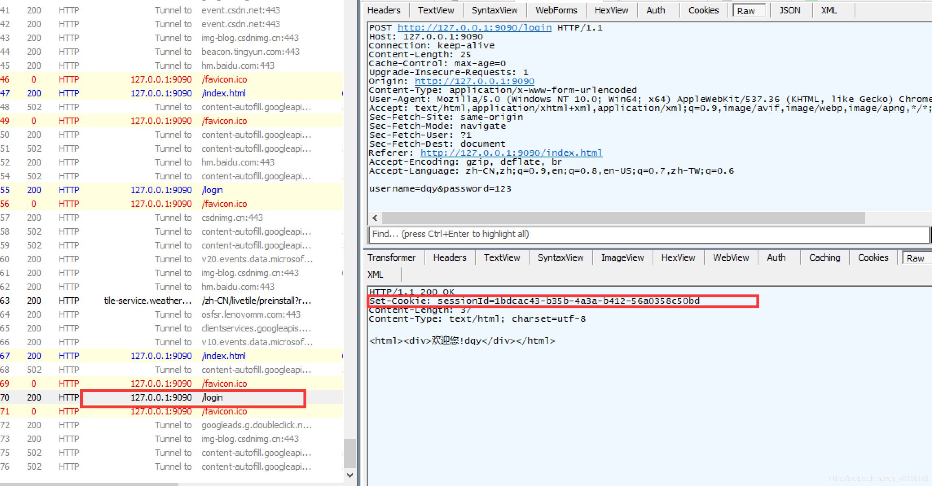Select session 76 content-autofill tunnel

171,466
